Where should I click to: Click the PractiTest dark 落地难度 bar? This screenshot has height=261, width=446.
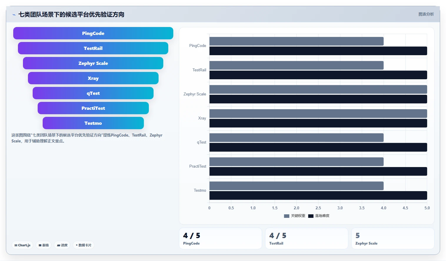pos(318,171)
